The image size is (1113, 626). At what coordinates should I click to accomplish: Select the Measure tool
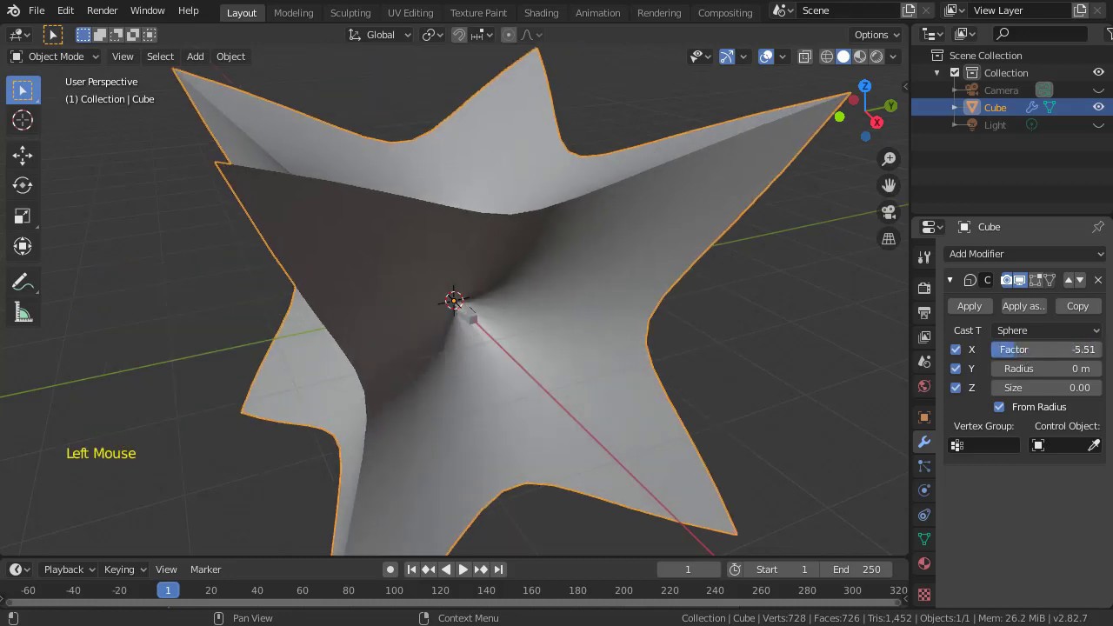click(23, 313)
